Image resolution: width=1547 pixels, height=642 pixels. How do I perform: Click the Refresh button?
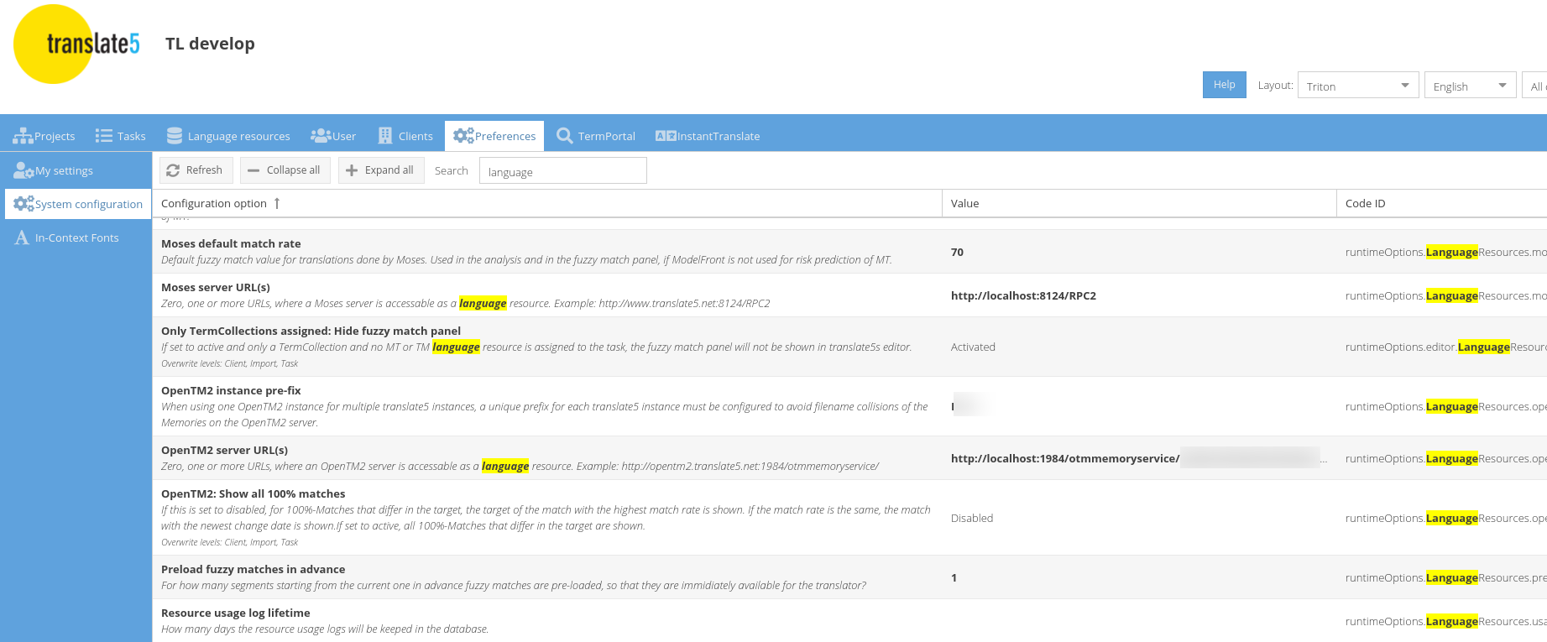pyautogui.click(x=196, y=170)
